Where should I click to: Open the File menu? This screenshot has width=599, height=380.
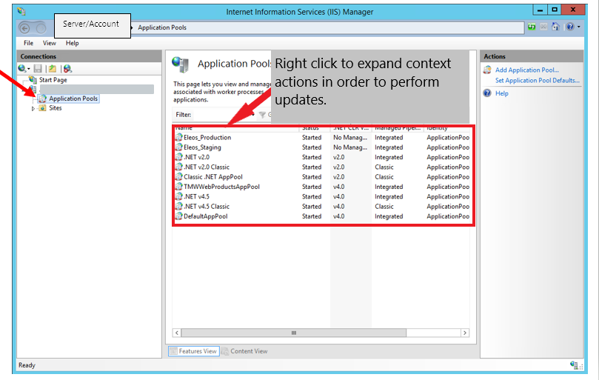click(28, 43)
